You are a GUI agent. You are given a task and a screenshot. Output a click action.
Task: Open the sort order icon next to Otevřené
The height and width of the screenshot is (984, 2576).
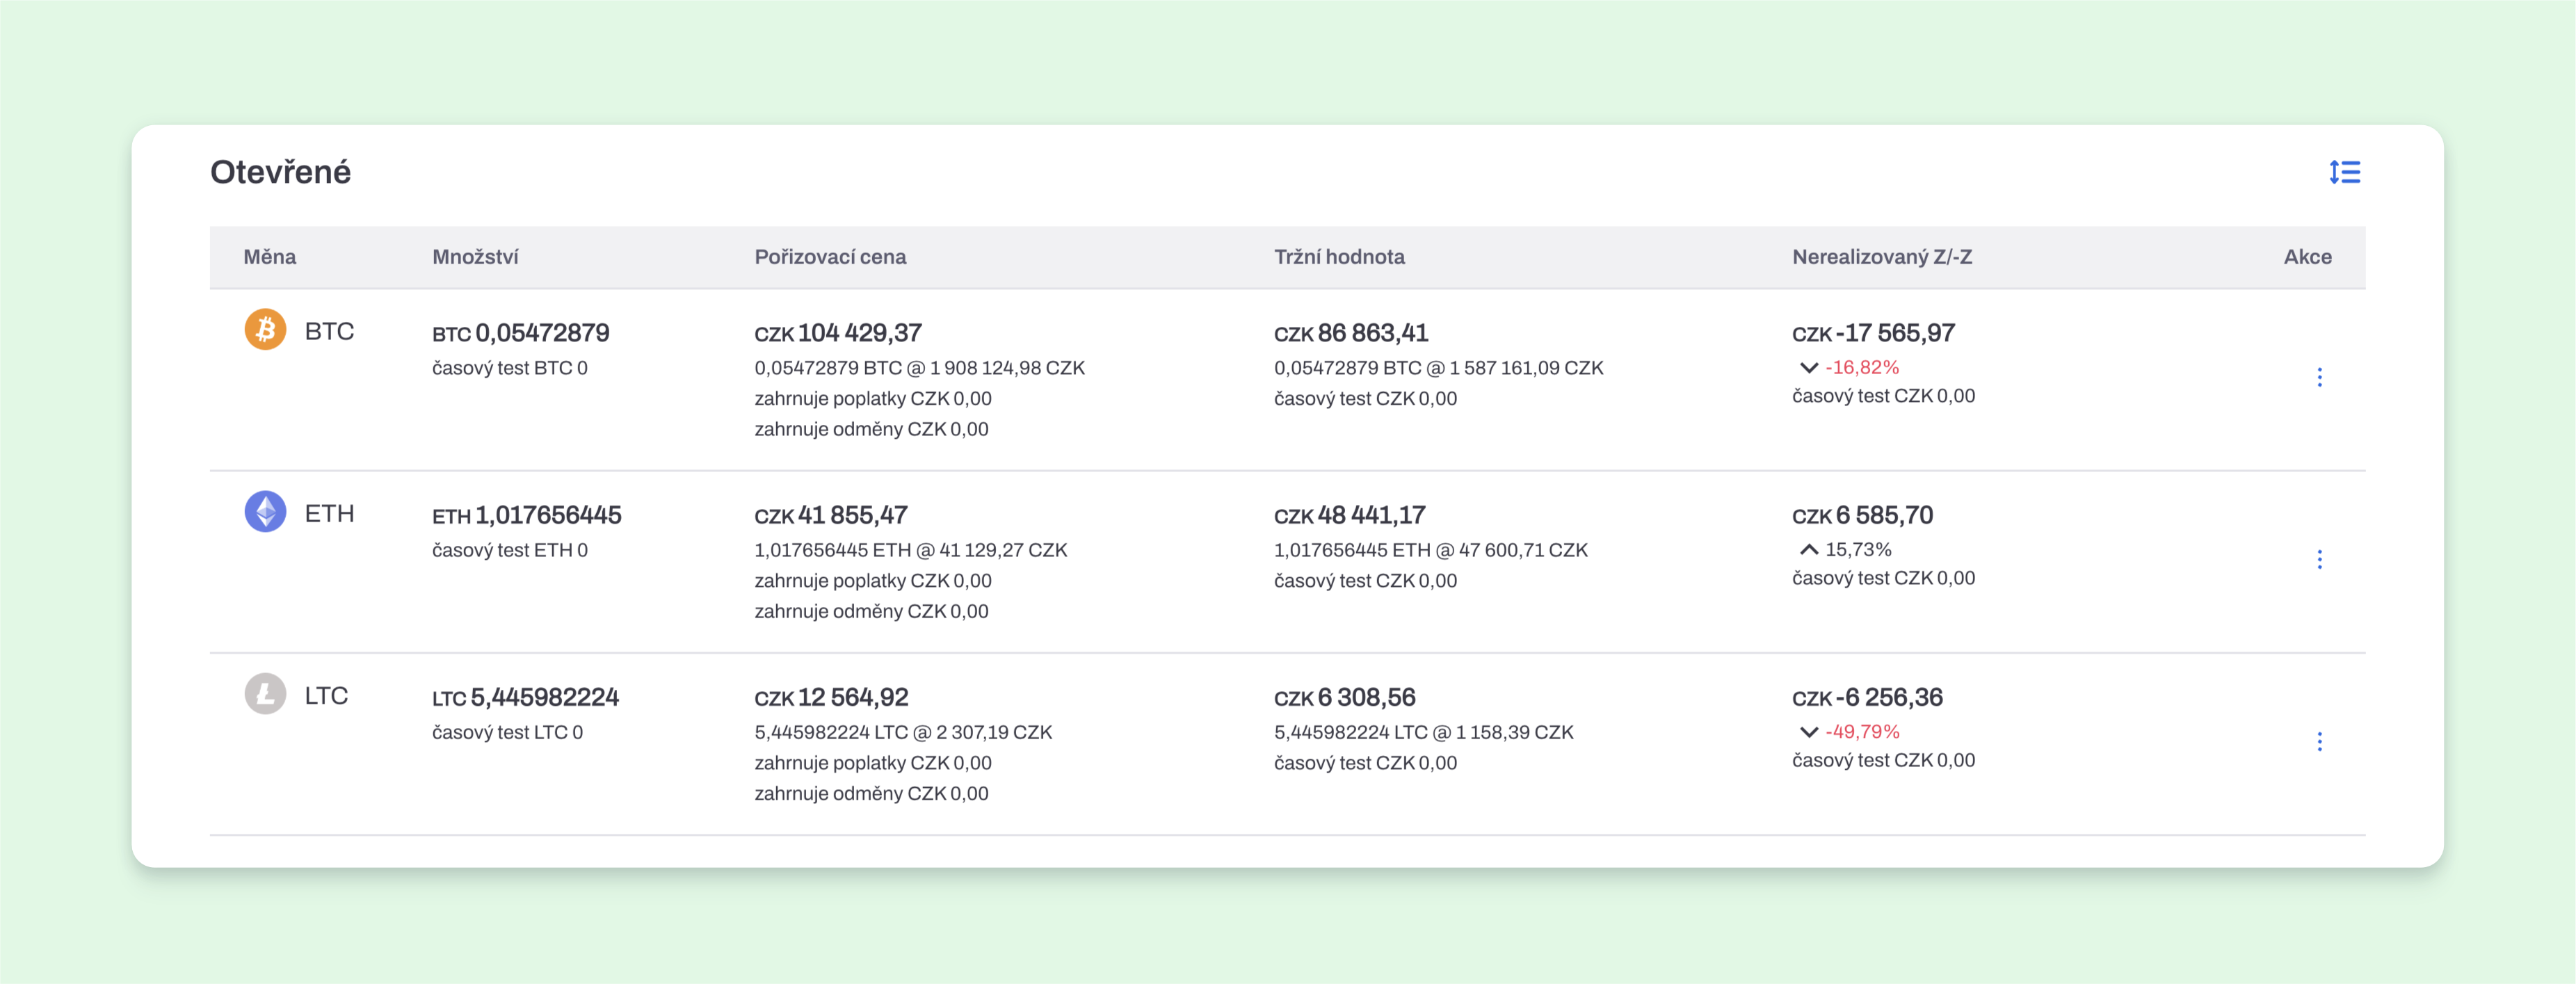tap(2344, 172)
